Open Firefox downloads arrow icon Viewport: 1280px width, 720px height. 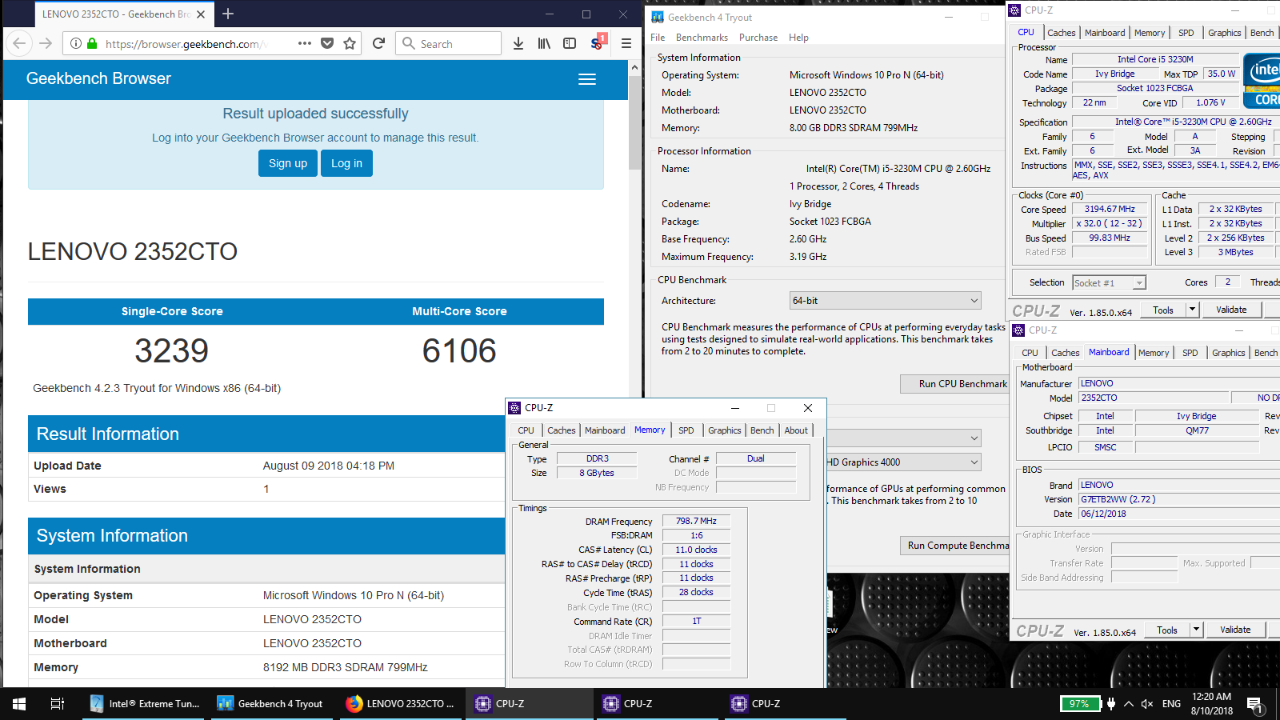coord(518,43)
